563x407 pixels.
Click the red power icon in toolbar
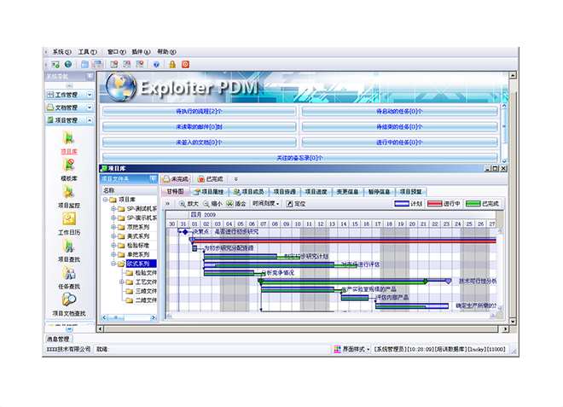pos(185,64)
